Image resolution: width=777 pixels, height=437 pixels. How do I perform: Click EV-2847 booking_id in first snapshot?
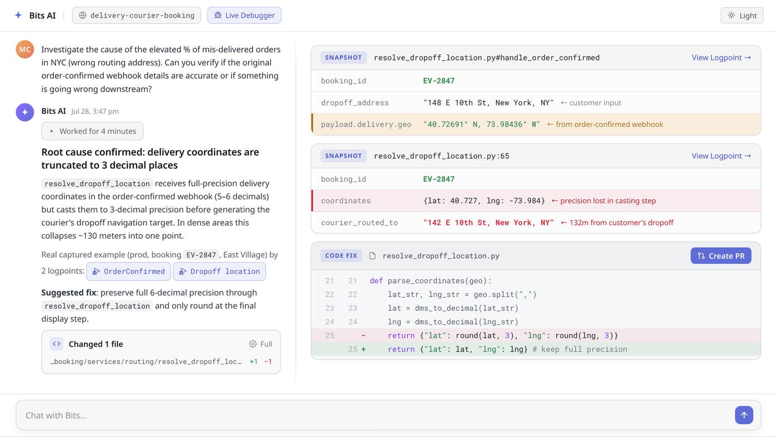[438, 81]
